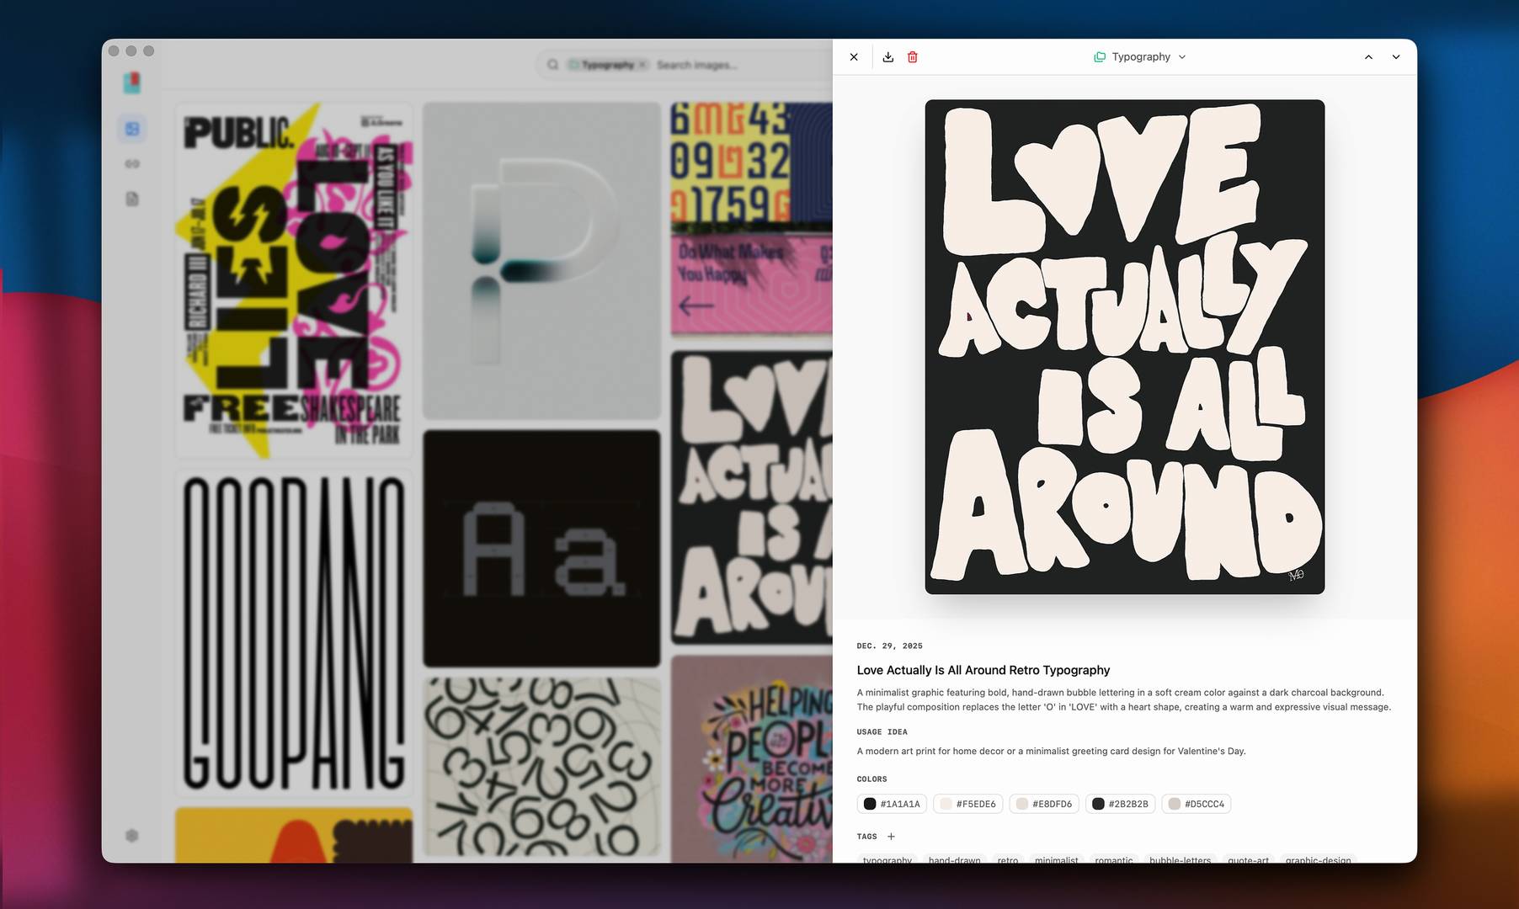Remove the Typography filter chip from search
The height and width of the screenshot is (909, 1519).
[642, 65]
